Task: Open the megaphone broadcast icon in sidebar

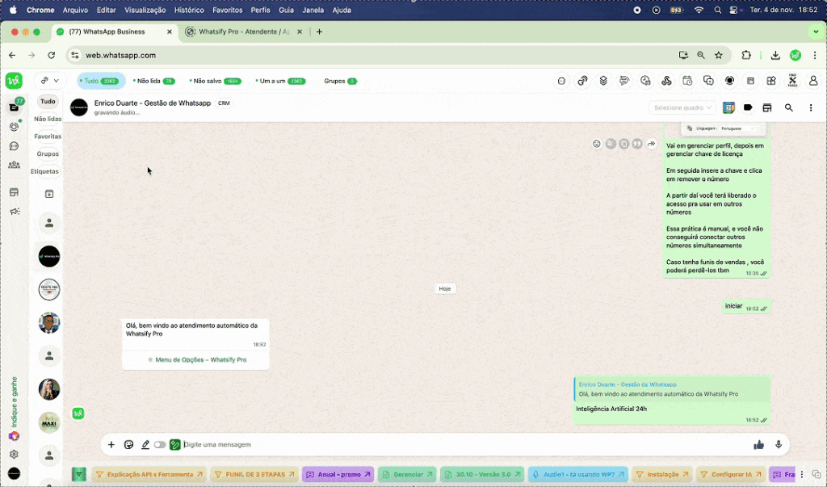Action: pyautogui.click(x=14, y=212)
